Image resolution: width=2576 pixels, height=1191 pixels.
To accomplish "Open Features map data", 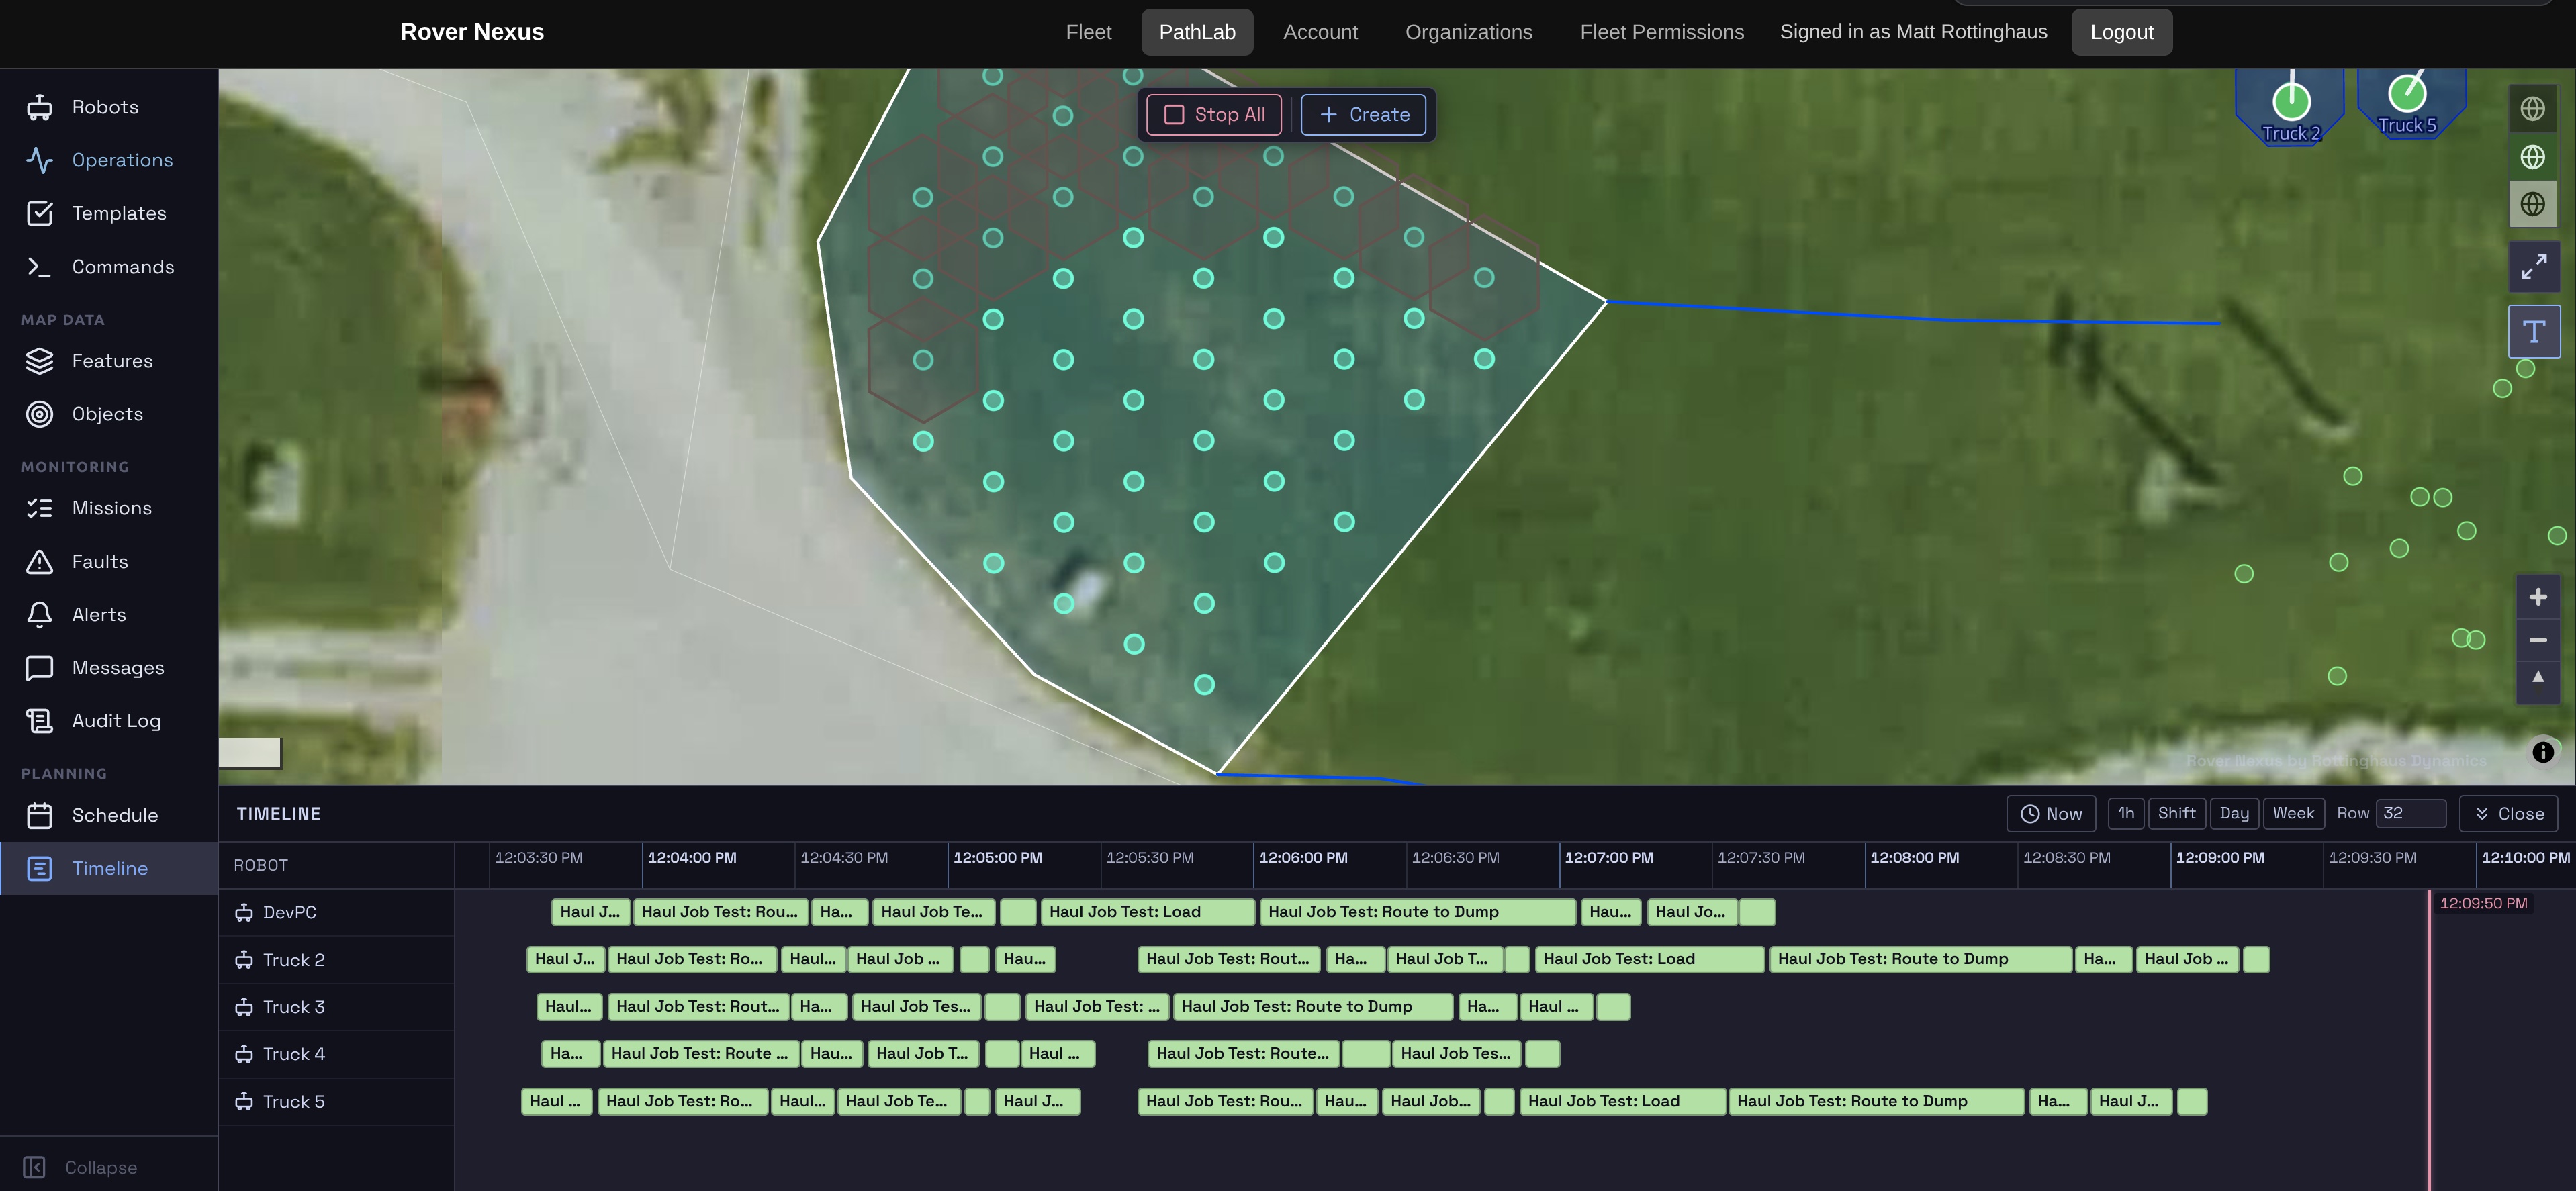I will click(108, 361).
